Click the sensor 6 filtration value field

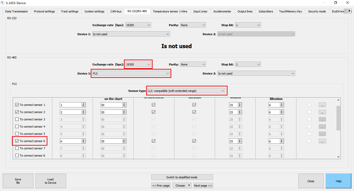[274, 141]
